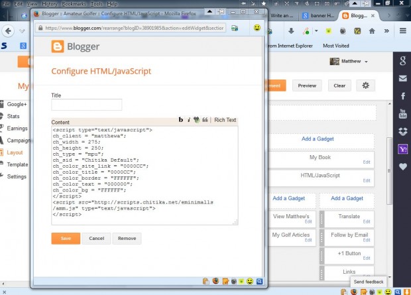Open Firefox hamburger menu
Viewport: 411px width, 295px height.
tap(403, 31)
